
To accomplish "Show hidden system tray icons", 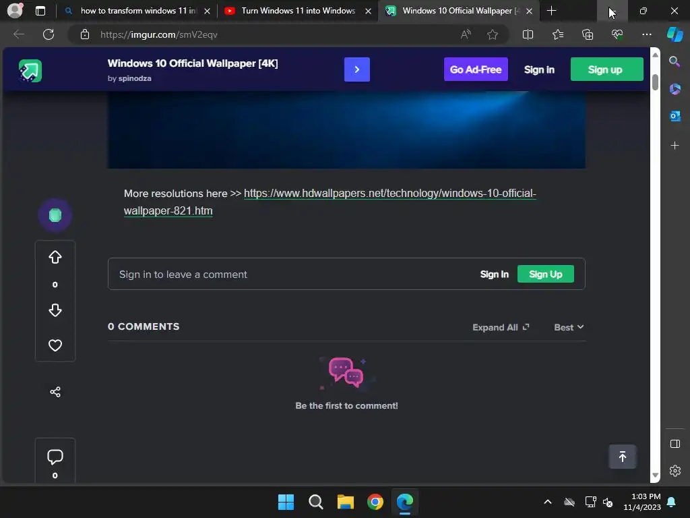I will [x=547, y=502].
